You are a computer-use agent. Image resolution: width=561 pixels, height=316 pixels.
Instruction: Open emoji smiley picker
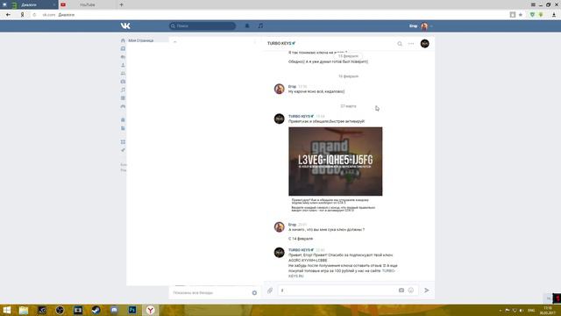[411, 291]
